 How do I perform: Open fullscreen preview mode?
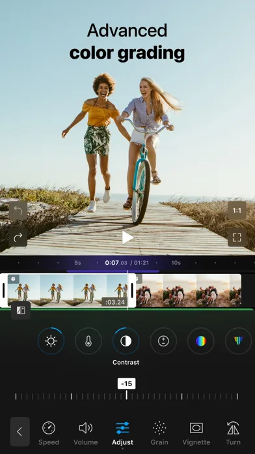(x=237, y=237)
